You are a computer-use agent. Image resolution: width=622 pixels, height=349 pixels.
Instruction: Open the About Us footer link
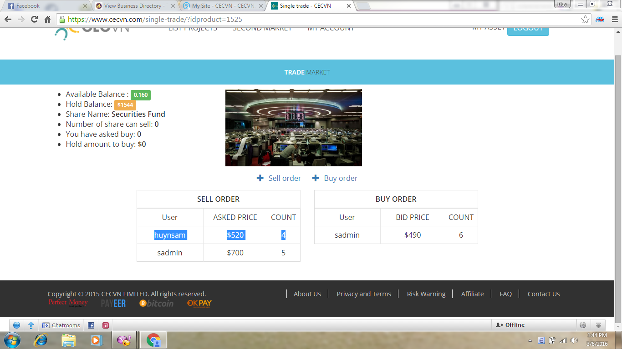[307, 294]
